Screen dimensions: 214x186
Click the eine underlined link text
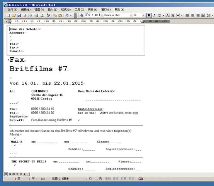point(136,113)
